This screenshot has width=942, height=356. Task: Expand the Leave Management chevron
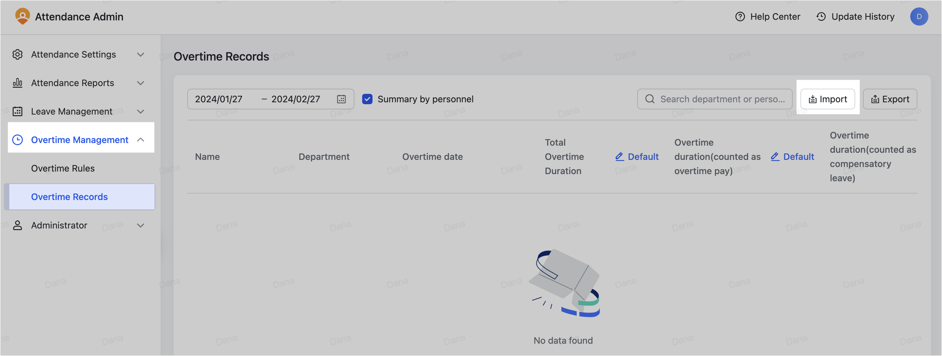(140, 111)
